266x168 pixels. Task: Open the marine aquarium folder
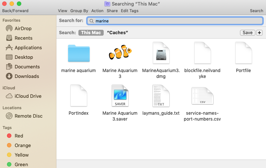pos(78,54)
